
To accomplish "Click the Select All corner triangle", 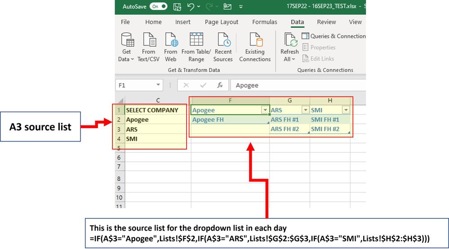I will [x=120, y=101].
